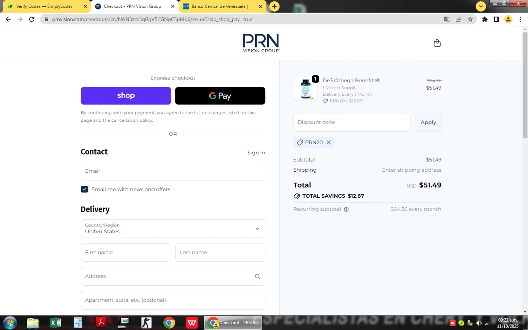Open a new browser tab
528x330 pixels.
coord(274,6)
